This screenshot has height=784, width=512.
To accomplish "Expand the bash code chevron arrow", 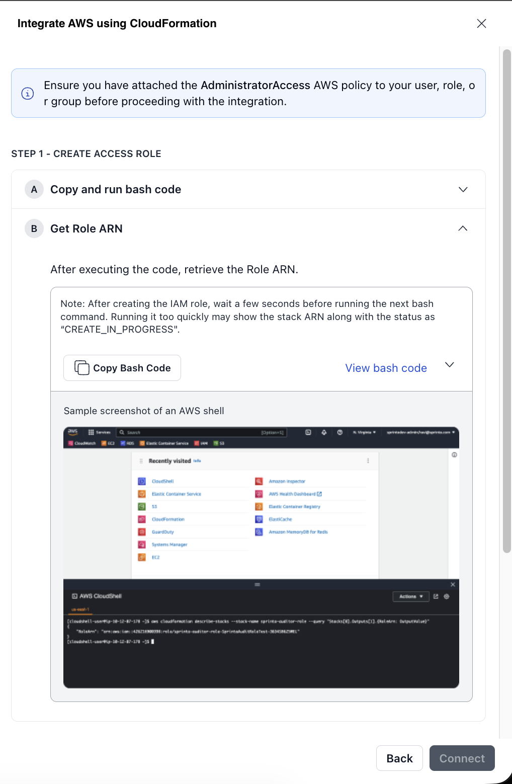I will click(x=450, y=365).
